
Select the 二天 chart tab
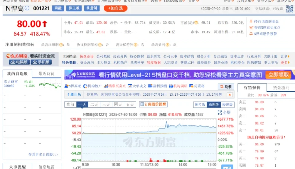(x=94, y=104)
